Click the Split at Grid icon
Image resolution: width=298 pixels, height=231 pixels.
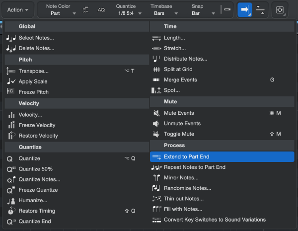tap(156, 70)
